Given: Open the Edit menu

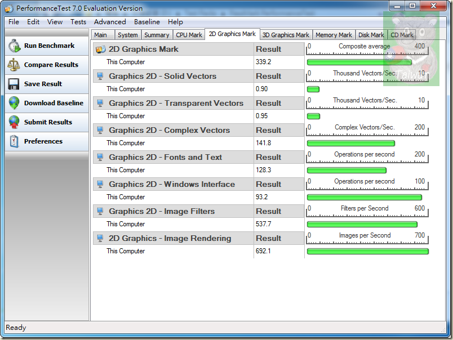Looking at the screenshot, I should pos(33,22).
